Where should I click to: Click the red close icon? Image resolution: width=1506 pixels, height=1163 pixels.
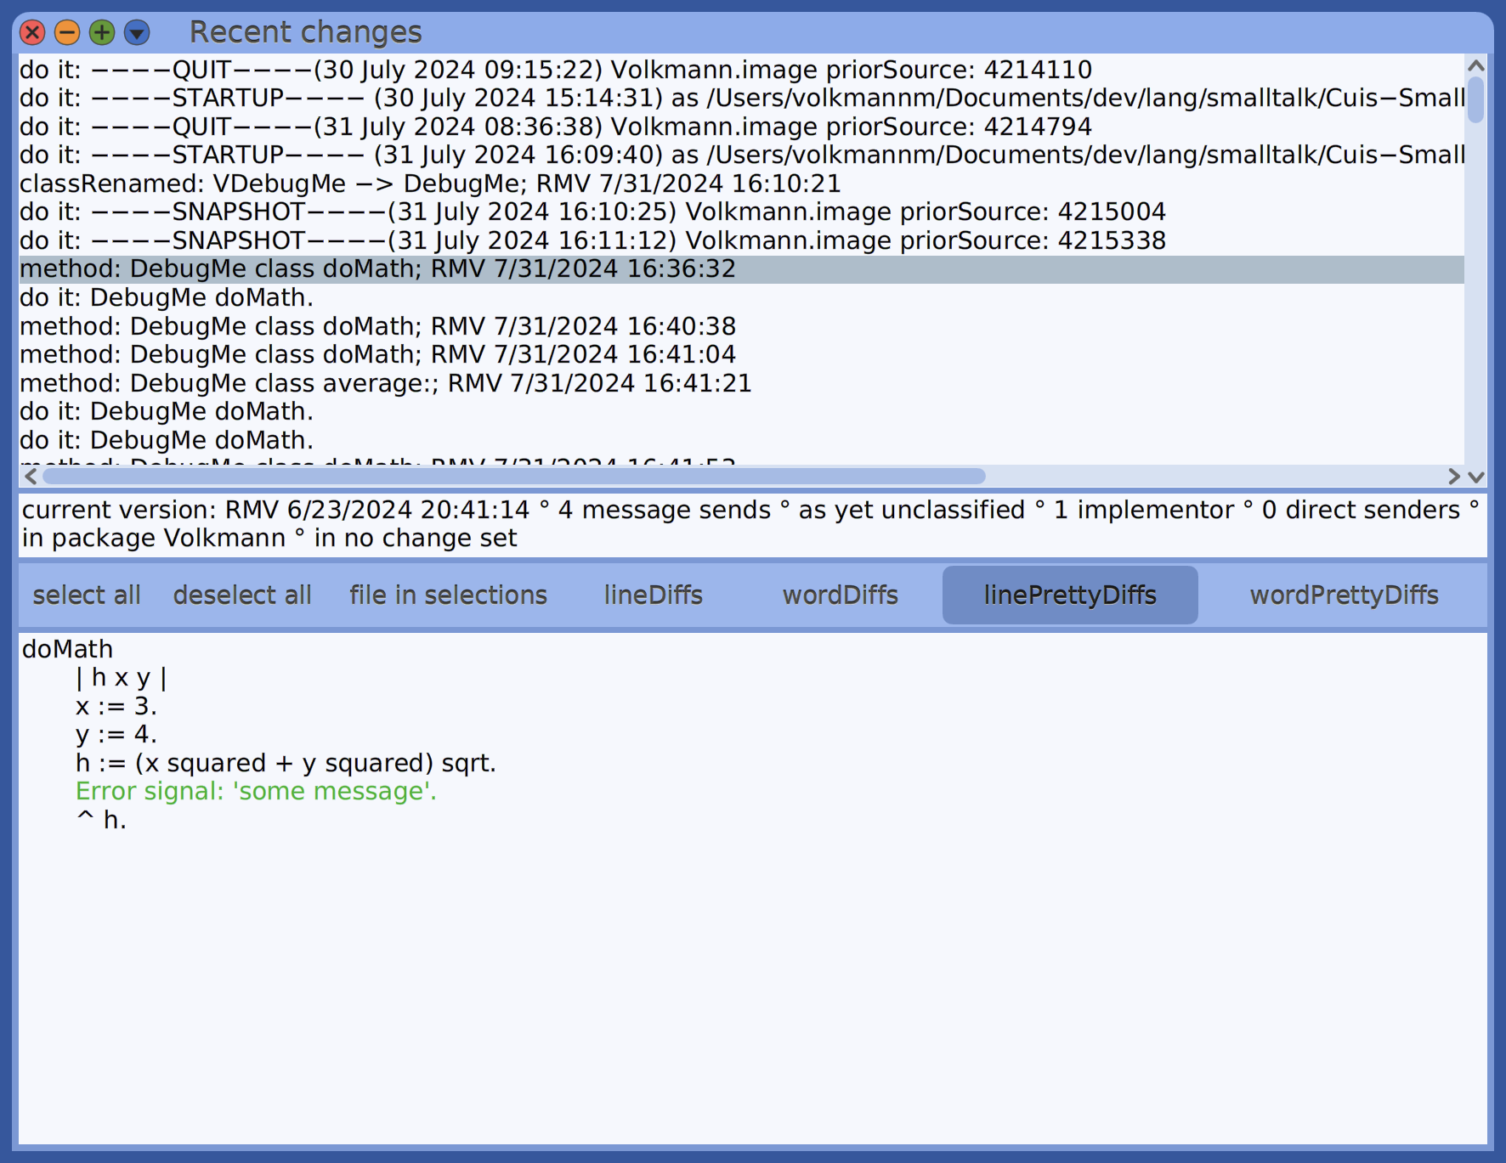[x=31, y=33]
